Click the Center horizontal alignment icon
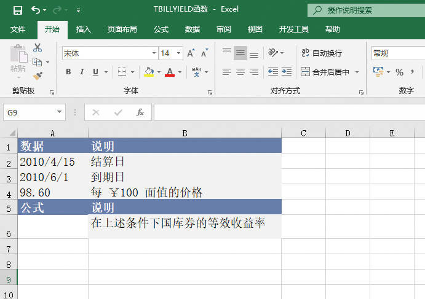Screen dimensions: 425x299 point(240,72)
